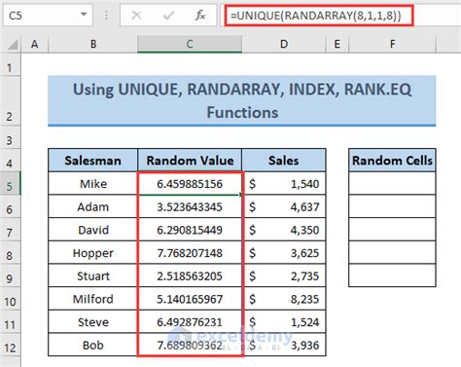Click the Select All corner triangle
Image resolution: width=461 pixels, height=367 pixels.
12,44
